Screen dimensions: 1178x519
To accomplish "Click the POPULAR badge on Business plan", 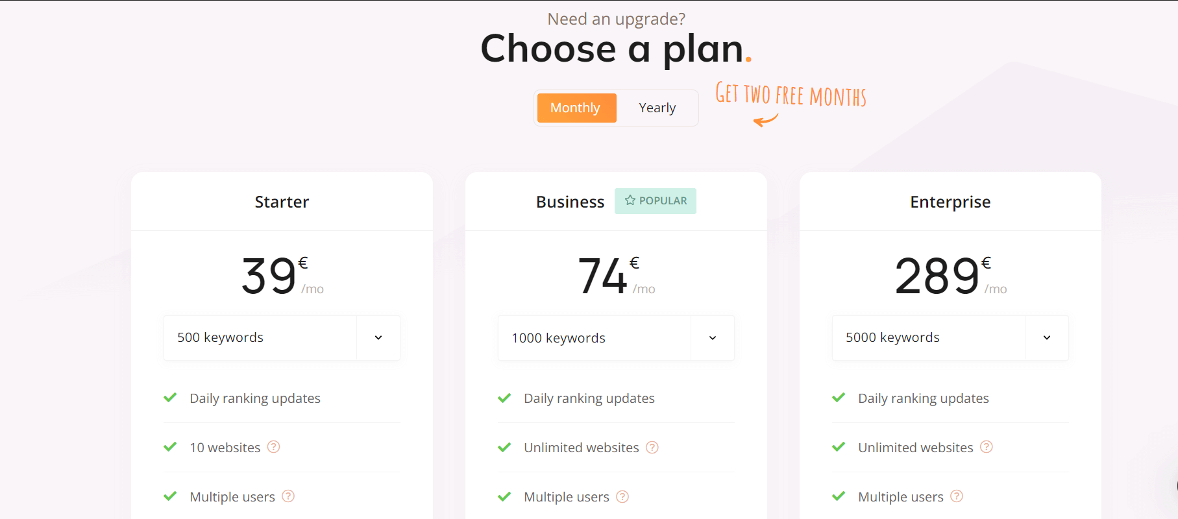I will tap(656, 201).
